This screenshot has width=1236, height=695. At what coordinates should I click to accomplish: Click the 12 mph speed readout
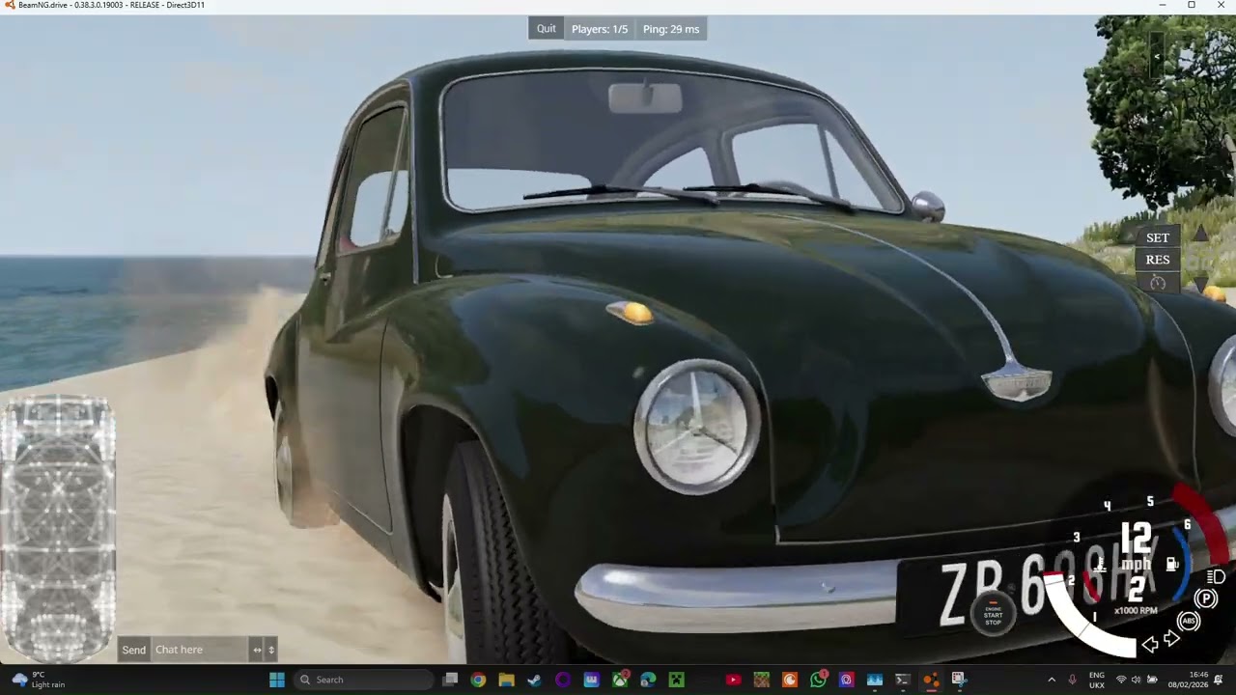[1137, 546]
